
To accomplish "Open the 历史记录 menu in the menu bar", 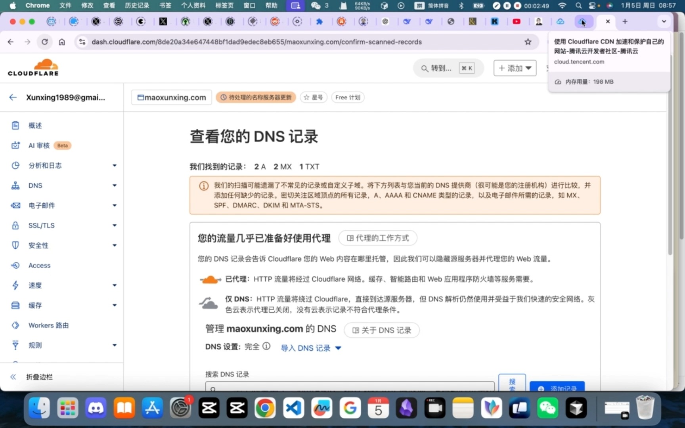I will 137,6.
